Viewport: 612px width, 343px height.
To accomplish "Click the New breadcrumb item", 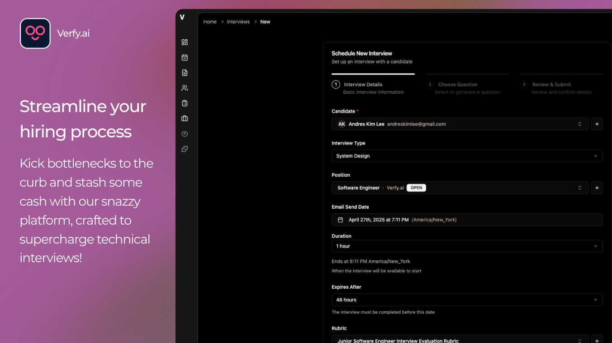I will (265, 22).
